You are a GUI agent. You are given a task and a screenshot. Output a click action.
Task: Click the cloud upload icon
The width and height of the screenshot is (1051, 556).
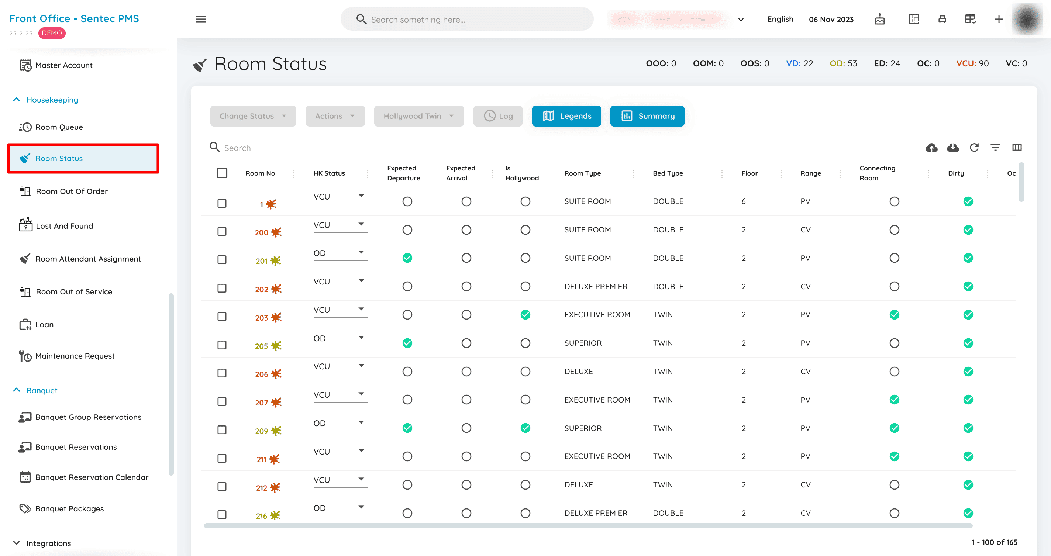pos(931,148)
